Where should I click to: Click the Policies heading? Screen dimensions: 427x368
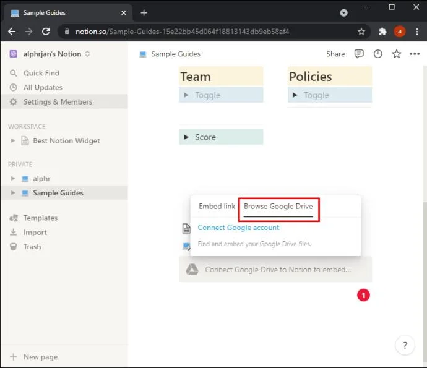[x=311, y=77]
